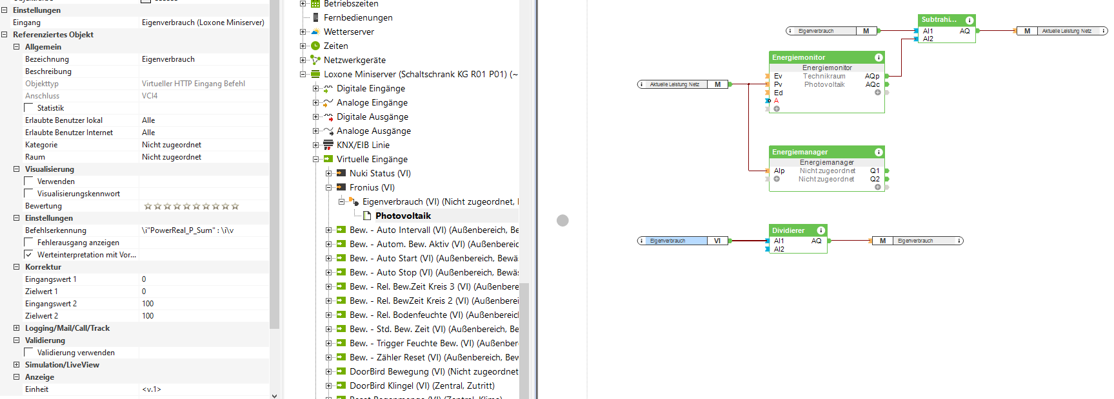The height and width of the screenshot is (399, 1114).
Task: Expand the Wetterserver tree node
Action: (x=303, y=32)
